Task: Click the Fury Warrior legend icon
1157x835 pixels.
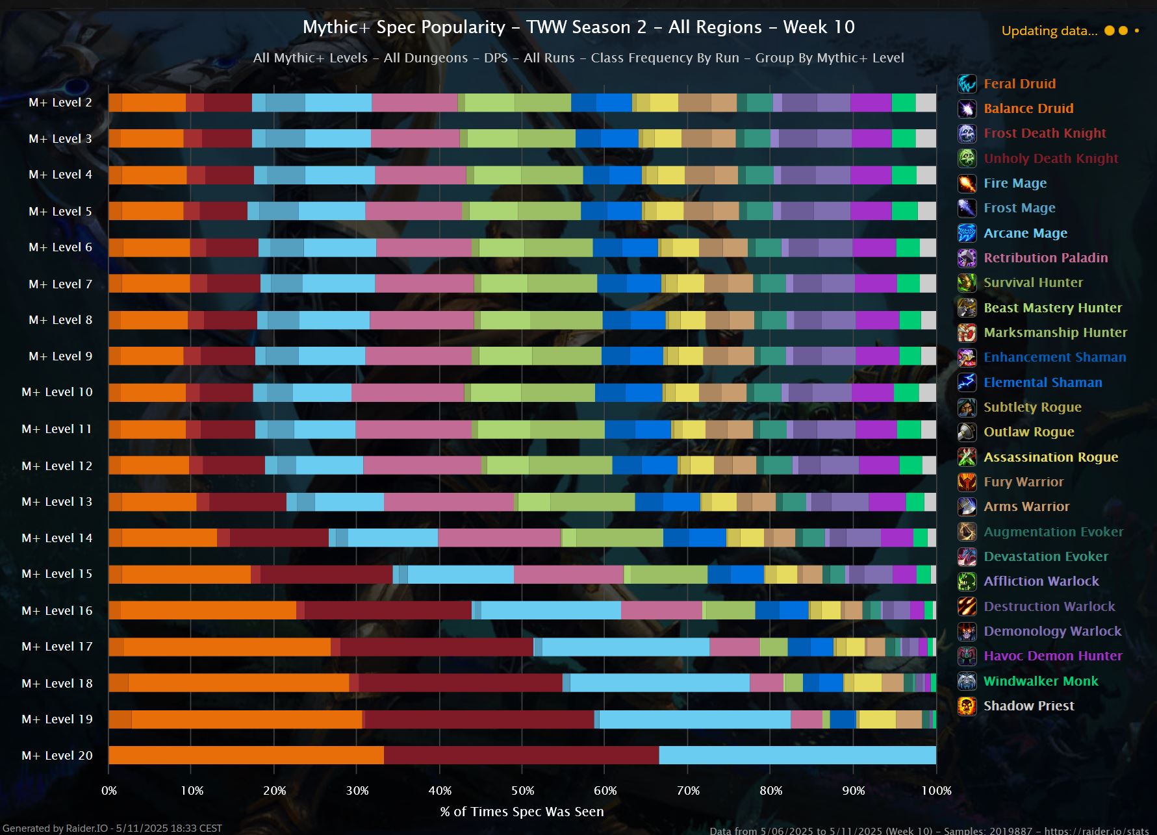Action: 967,482
